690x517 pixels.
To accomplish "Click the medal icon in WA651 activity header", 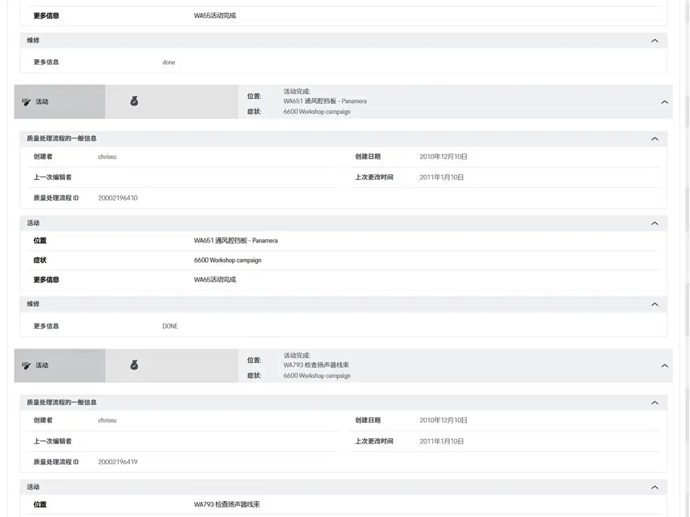I will click(x=134, y=101).
